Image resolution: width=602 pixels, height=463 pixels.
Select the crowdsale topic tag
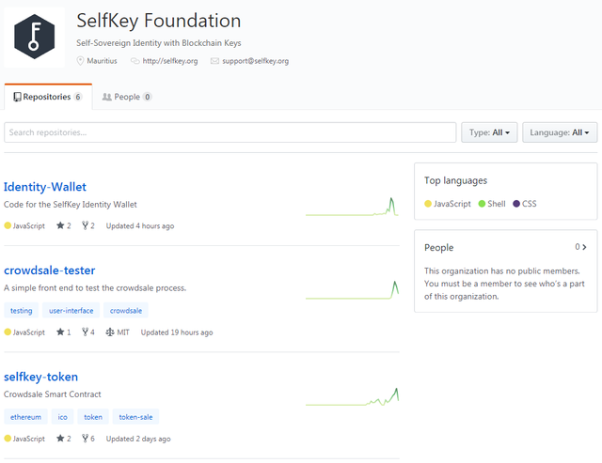coord(126,311)
